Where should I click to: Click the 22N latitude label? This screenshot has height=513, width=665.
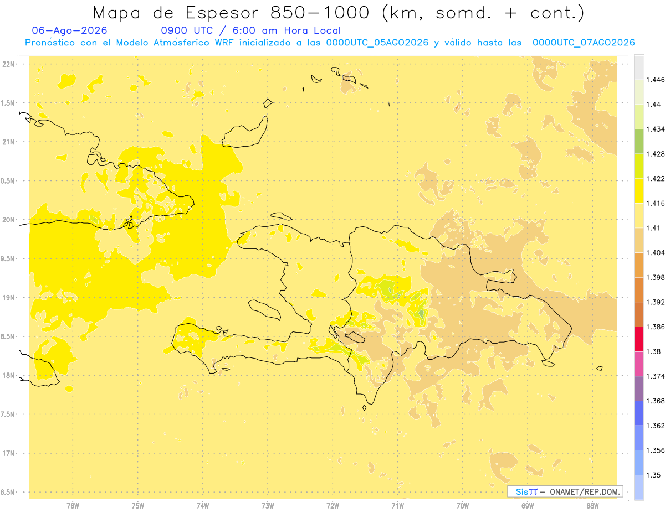(8, 64)
